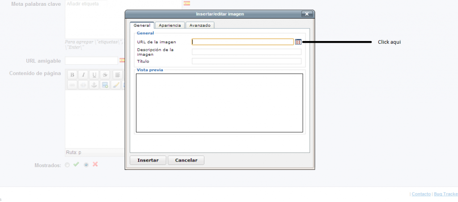Open the Contacto link in footer

tap(421, 194)
